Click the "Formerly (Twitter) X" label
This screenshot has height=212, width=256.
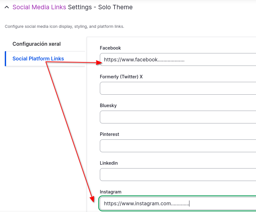point(121,77)
